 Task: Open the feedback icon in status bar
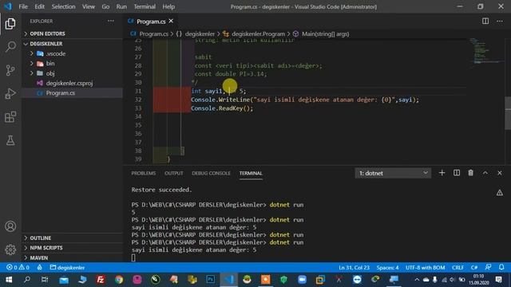488,267
